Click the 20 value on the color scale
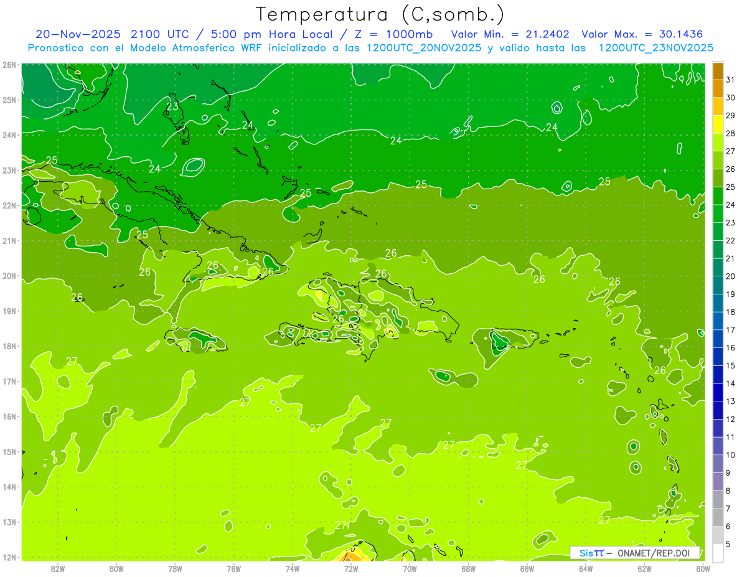 (x=730, y=276)
